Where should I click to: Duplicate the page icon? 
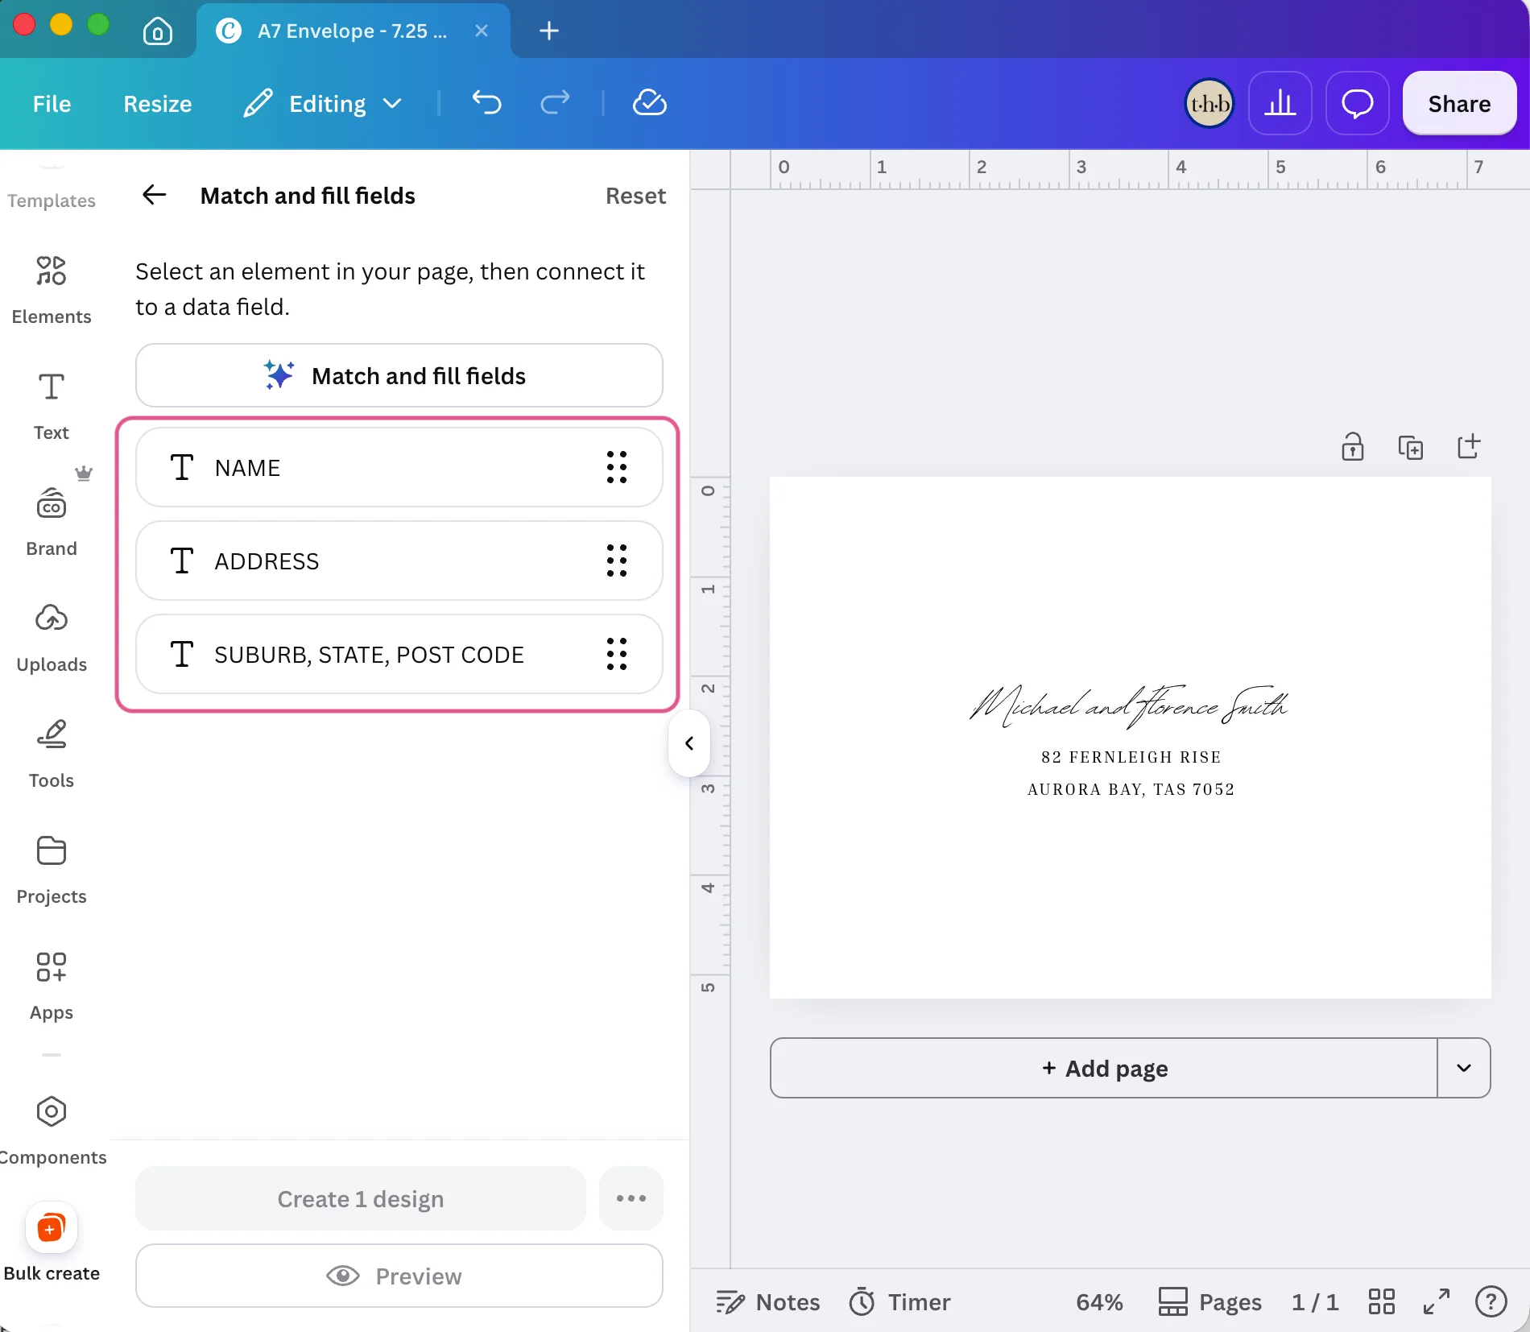pos(1411,446)
